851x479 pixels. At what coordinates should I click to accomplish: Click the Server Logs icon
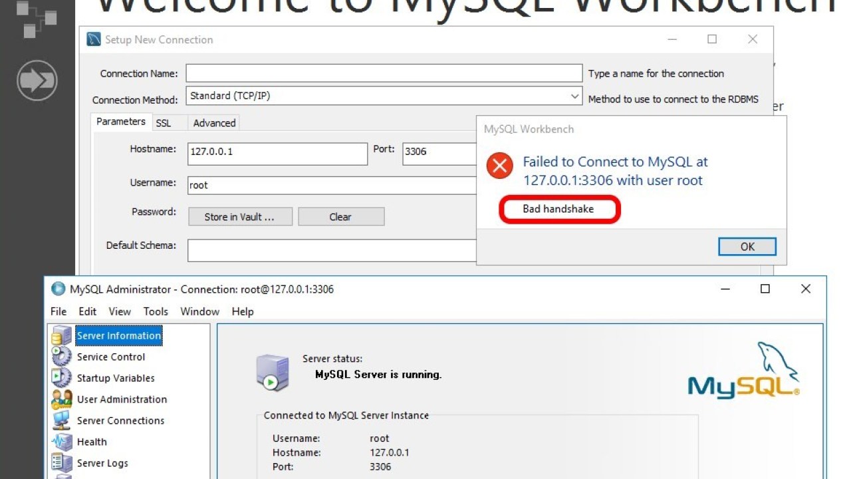click(61, 463)
